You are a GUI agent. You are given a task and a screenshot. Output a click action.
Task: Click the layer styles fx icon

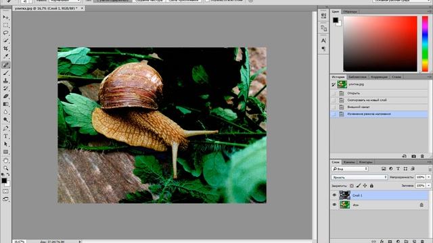[x=382, y=241]
